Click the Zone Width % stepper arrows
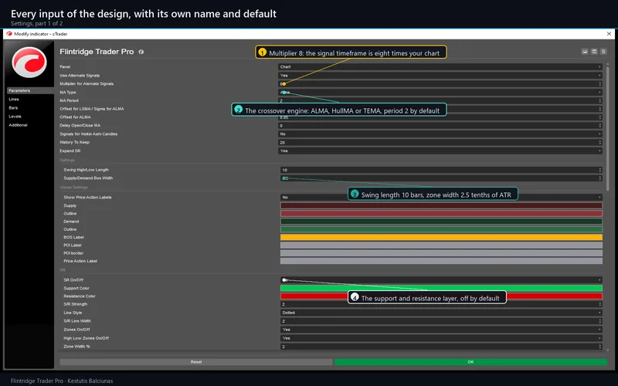Viewport: 618px width, 386px height. (x=600, y=347)
